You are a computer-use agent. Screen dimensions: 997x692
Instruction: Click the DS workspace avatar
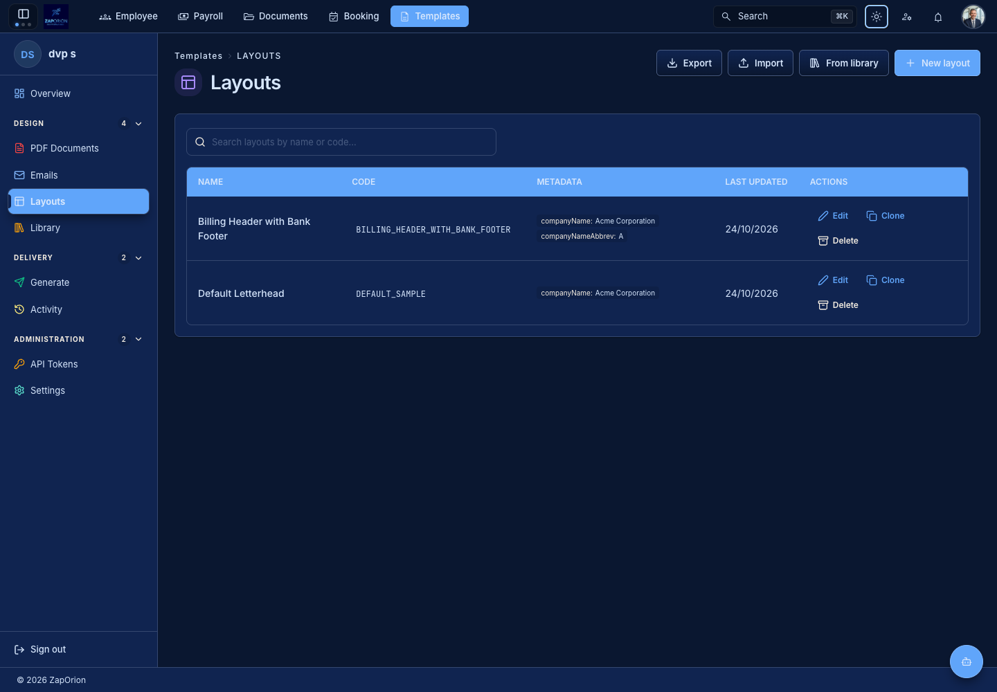point(28,54)
